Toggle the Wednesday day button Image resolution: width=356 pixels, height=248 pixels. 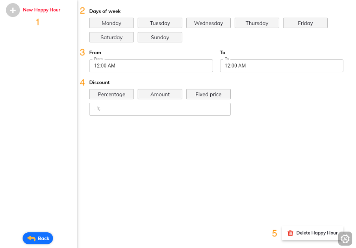(x=208, y=23)
